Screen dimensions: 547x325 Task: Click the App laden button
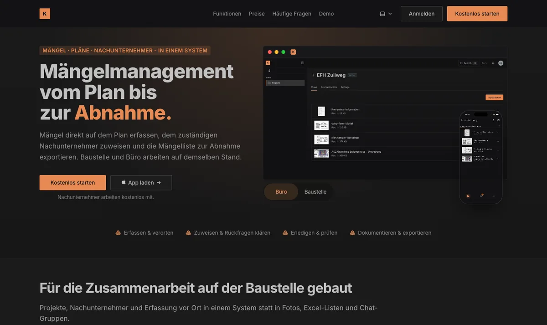tap(141, 183)
